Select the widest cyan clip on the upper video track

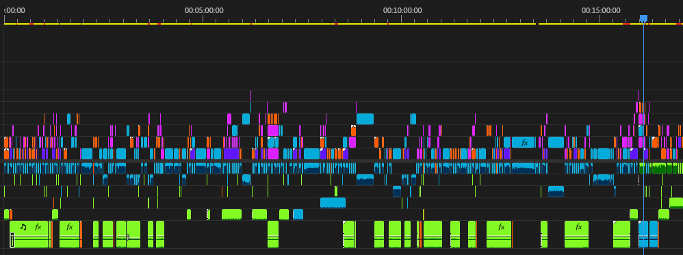[x=365, y=119]
